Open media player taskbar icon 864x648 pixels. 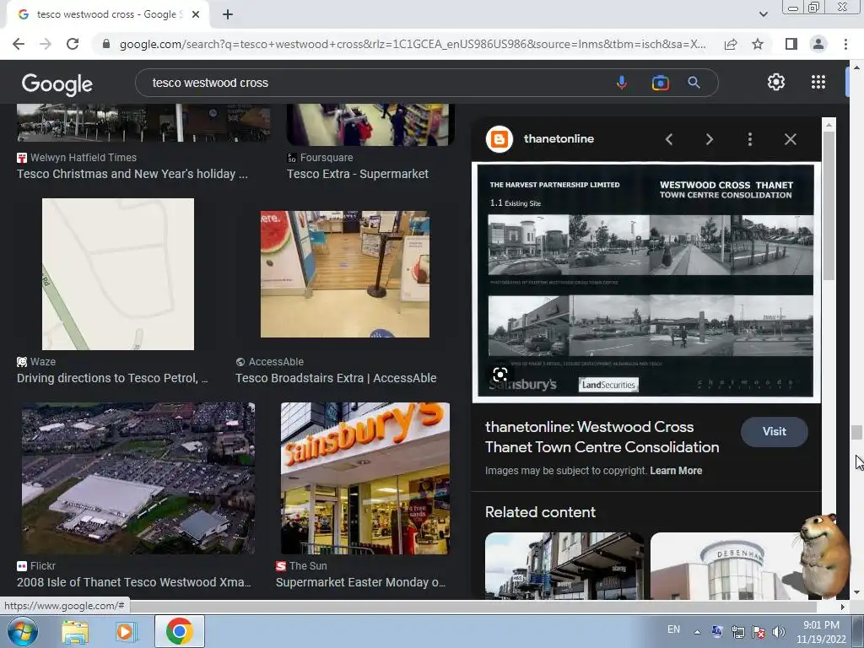125,631
